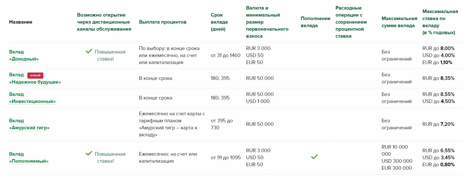Click the «Пополнение вклада» column header
The width and height of the screenshot is (463, 177).
pyautogui.click(x=315, y=22)
